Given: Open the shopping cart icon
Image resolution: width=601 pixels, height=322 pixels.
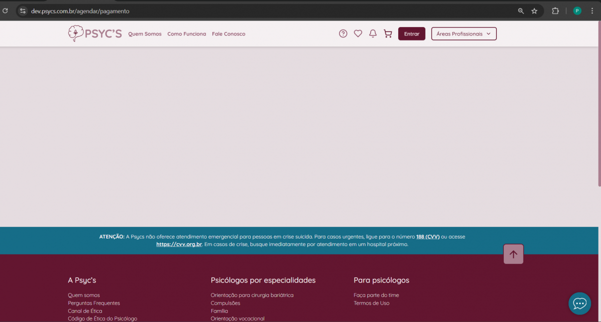Looking at the screenshot, I should 388,33.
